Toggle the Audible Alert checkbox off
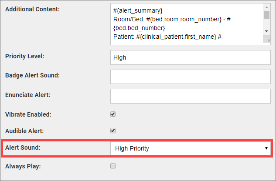The image size is (276, 181). pyautogui.click(x=113, y=130)
